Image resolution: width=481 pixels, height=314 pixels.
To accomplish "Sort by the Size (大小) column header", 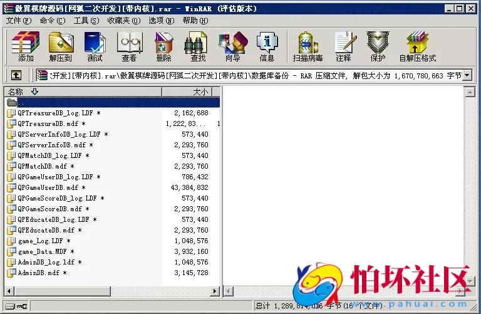I will (x=187, y=92).
